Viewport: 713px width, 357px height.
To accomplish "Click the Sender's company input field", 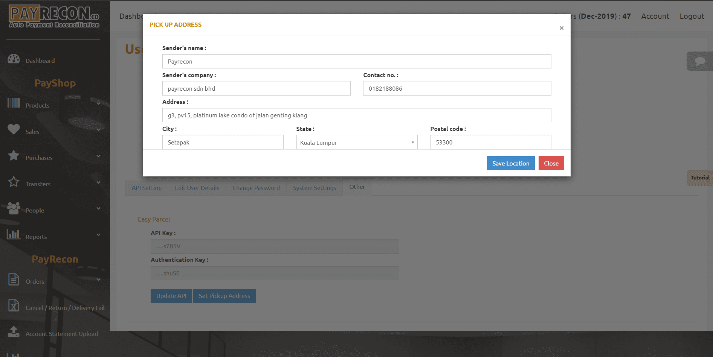I will click(x=256, y=88).
